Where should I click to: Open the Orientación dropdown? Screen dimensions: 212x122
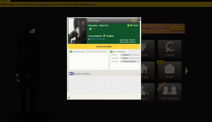point(130,58)
